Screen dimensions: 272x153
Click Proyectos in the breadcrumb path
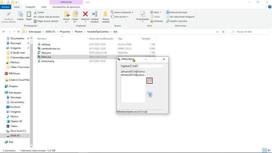tap(65, 32)
